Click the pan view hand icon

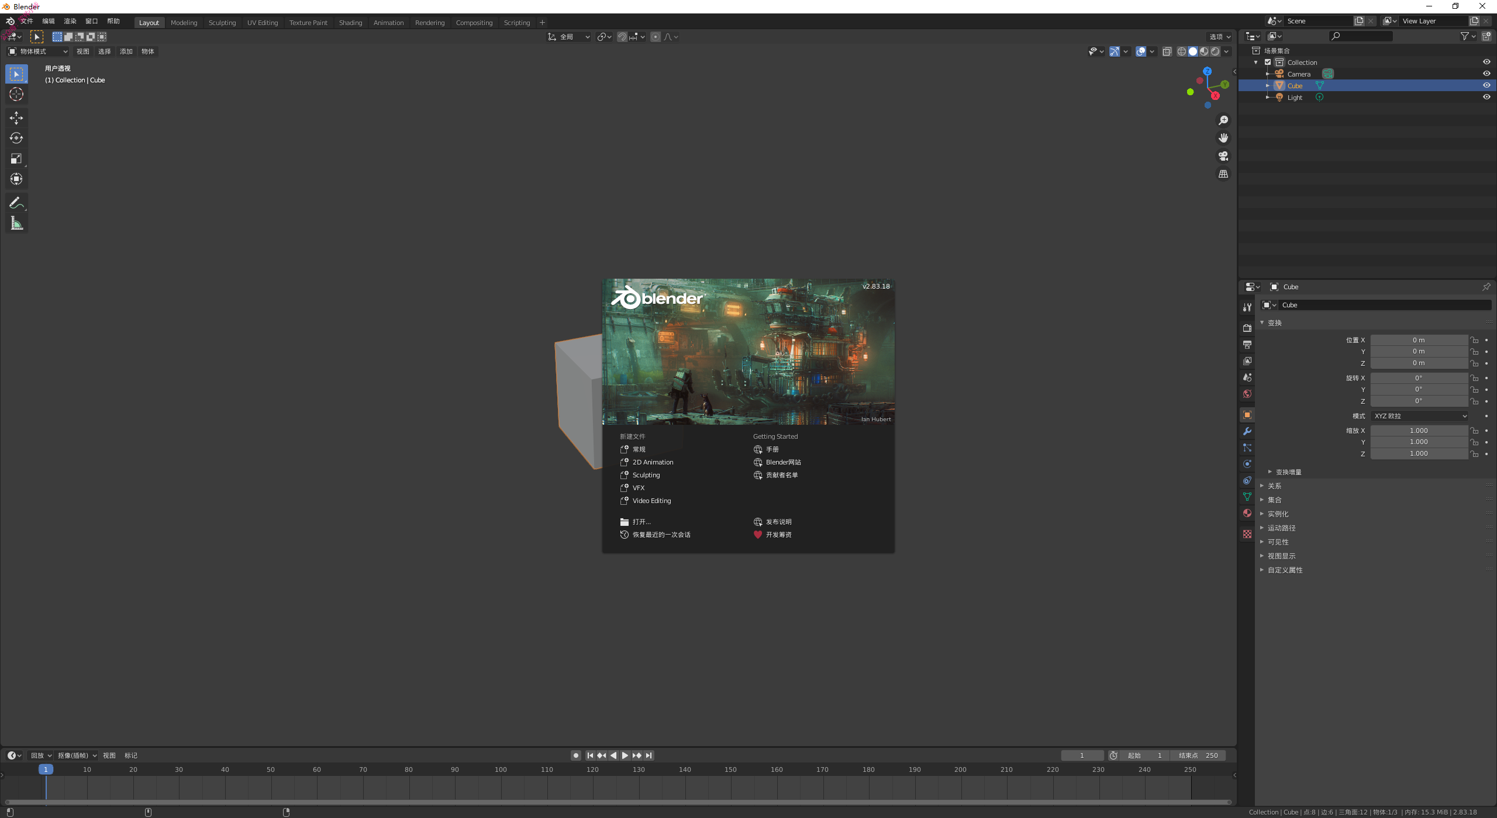tap(1223, 138)
